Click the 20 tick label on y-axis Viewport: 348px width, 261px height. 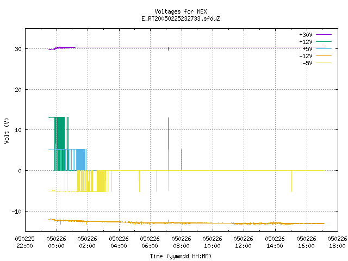18,90
